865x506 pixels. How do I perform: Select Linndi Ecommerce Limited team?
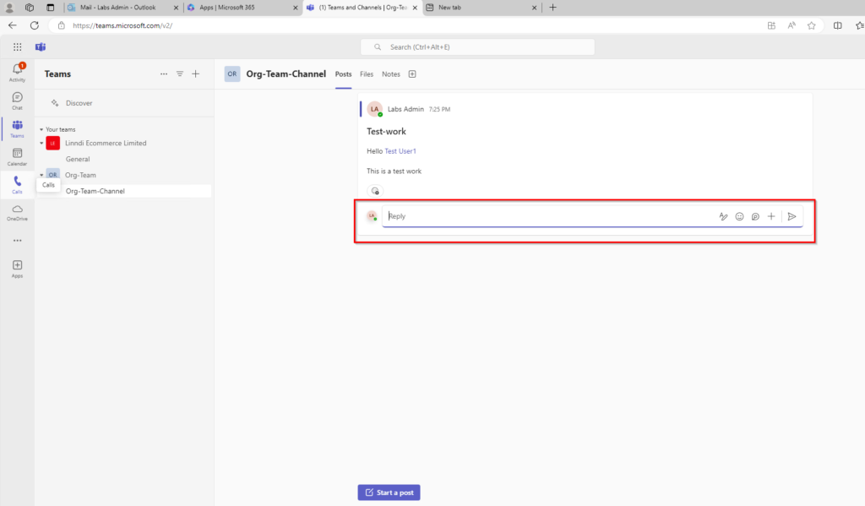click(106, 143)
